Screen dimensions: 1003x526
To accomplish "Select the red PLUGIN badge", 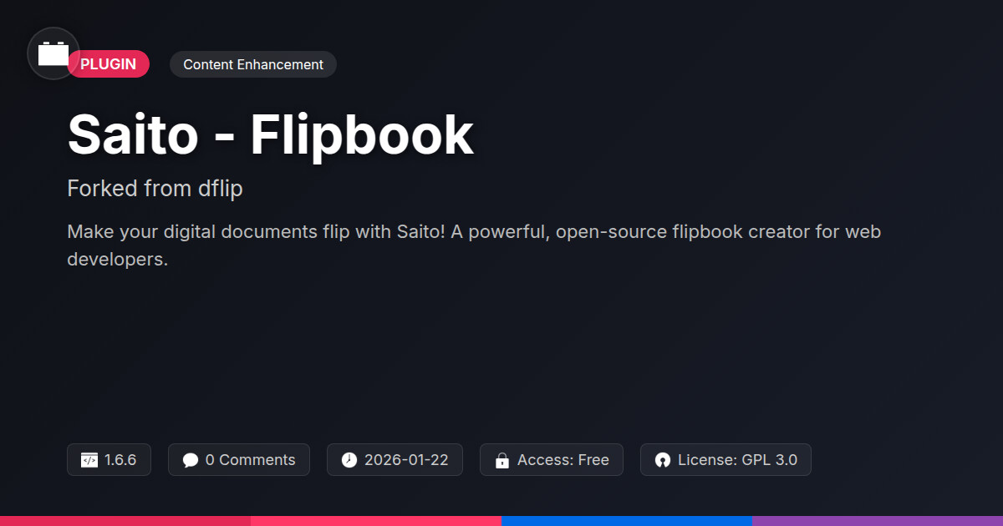I will [109, 64].
